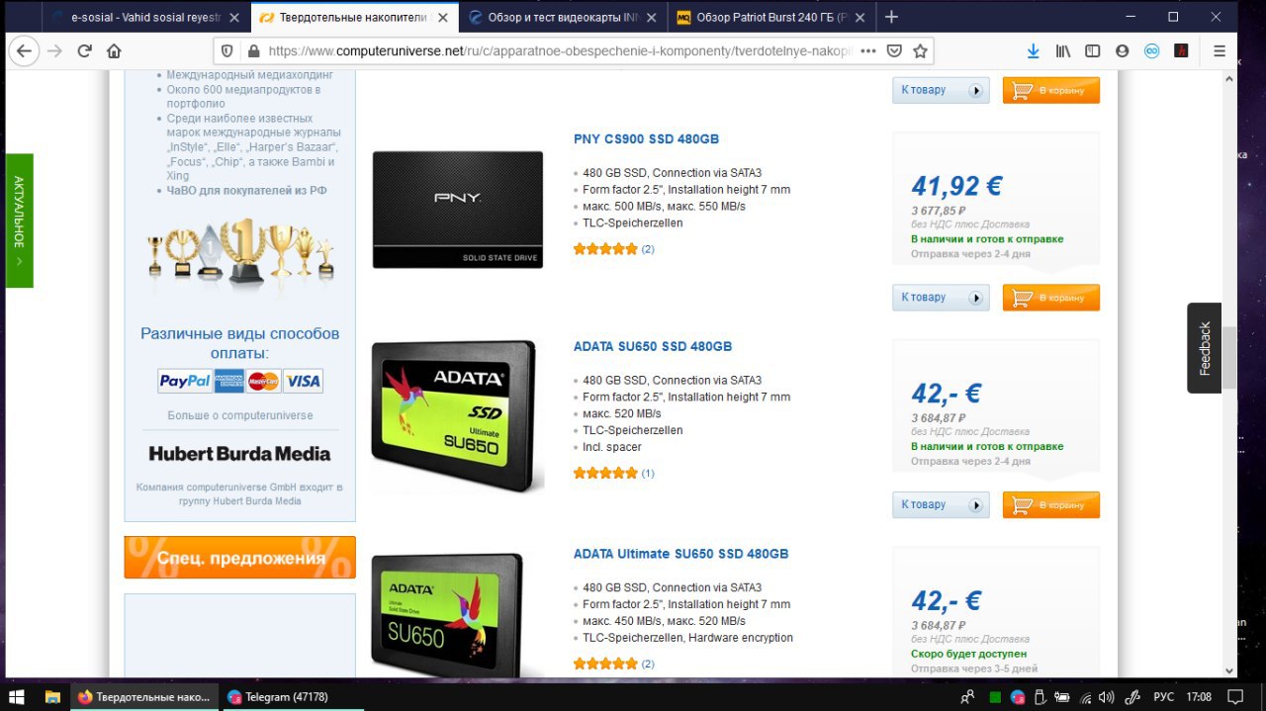Toggle the sidebar view icon
Viewport: 1266px width, 711px height.
click(1093, 51)
